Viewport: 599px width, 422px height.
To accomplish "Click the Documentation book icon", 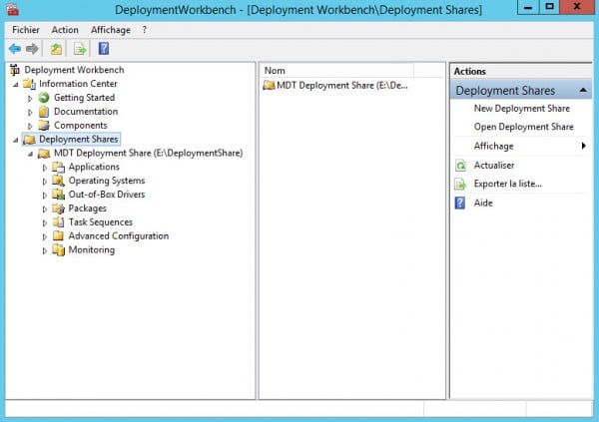I will tap(44, 112).
